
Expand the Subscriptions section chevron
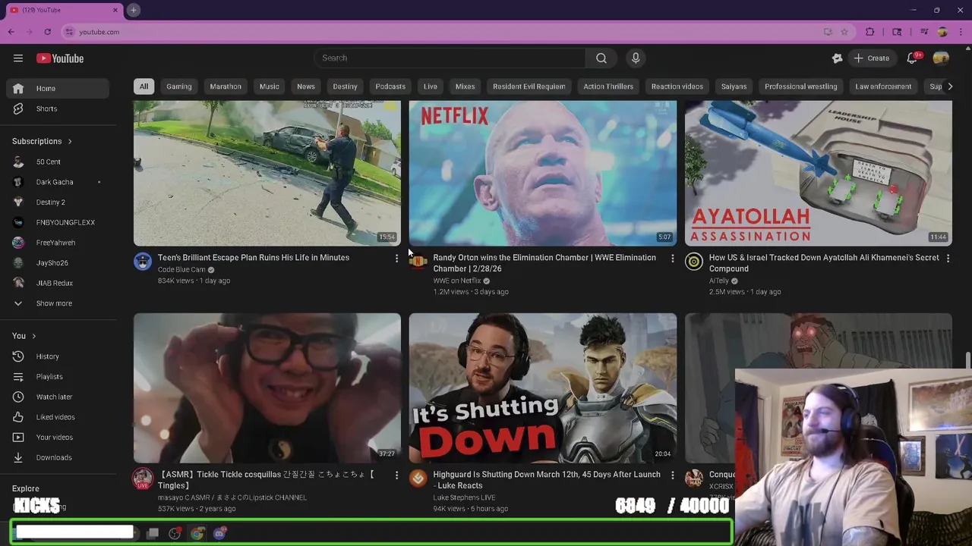[x=70, y=142]
